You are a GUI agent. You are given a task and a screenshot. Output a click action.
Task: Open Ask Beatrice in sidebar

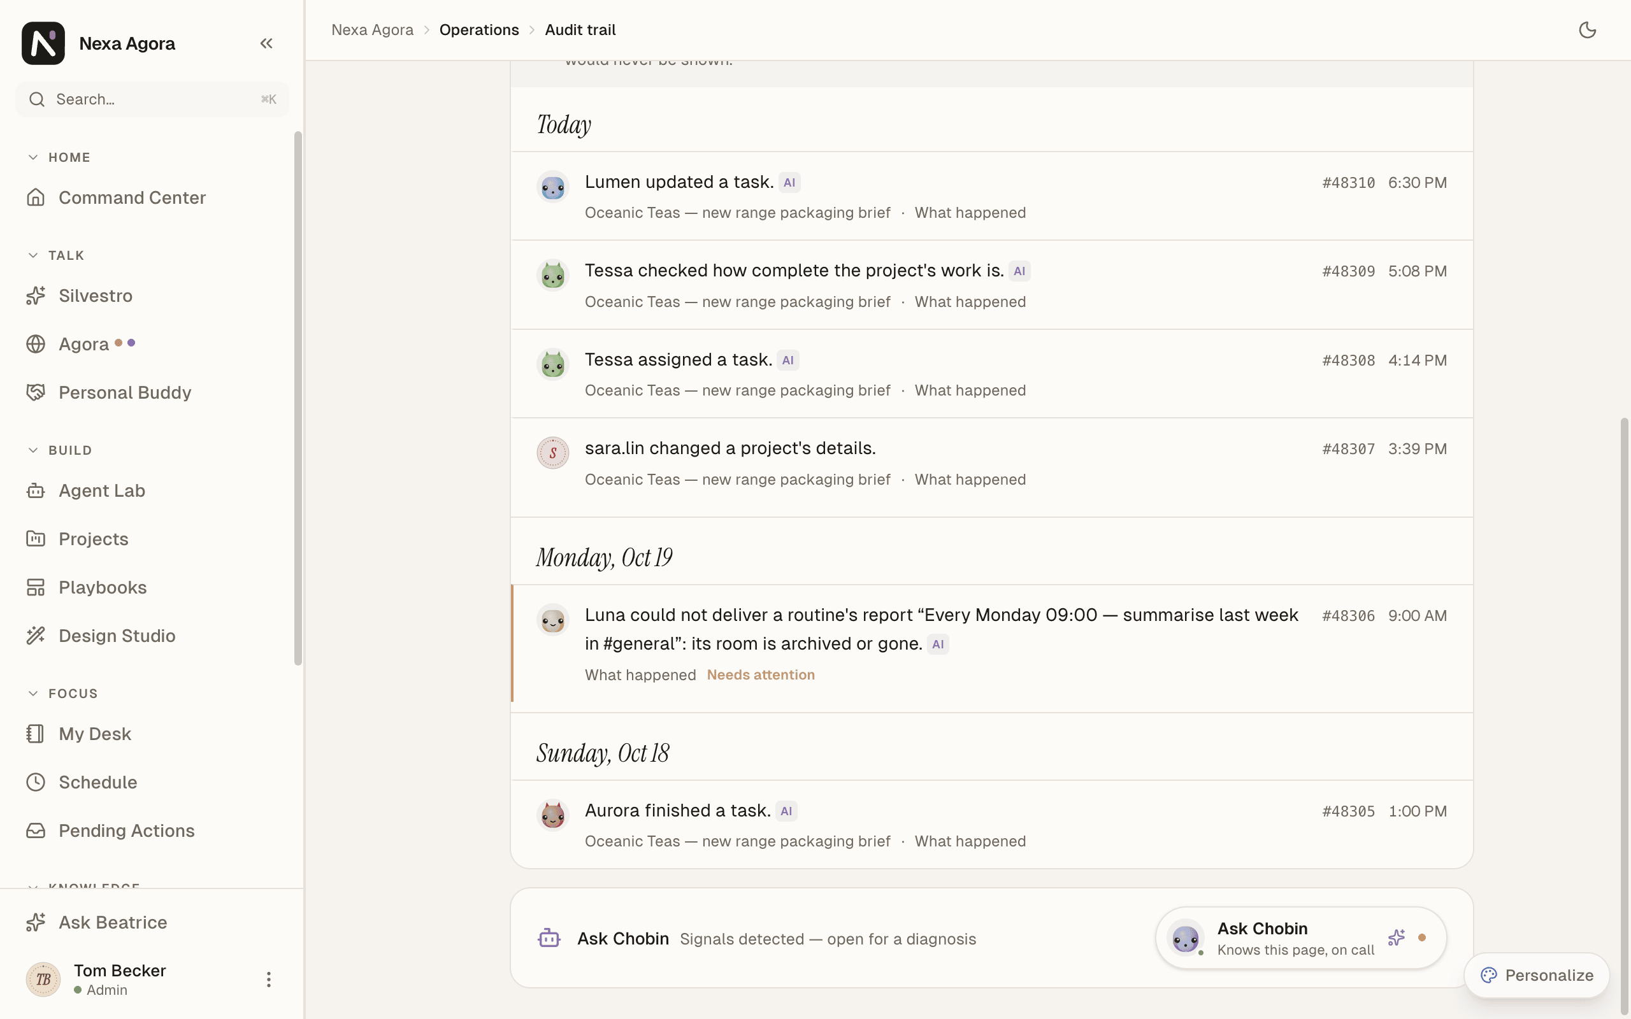[x=96, y=923]
